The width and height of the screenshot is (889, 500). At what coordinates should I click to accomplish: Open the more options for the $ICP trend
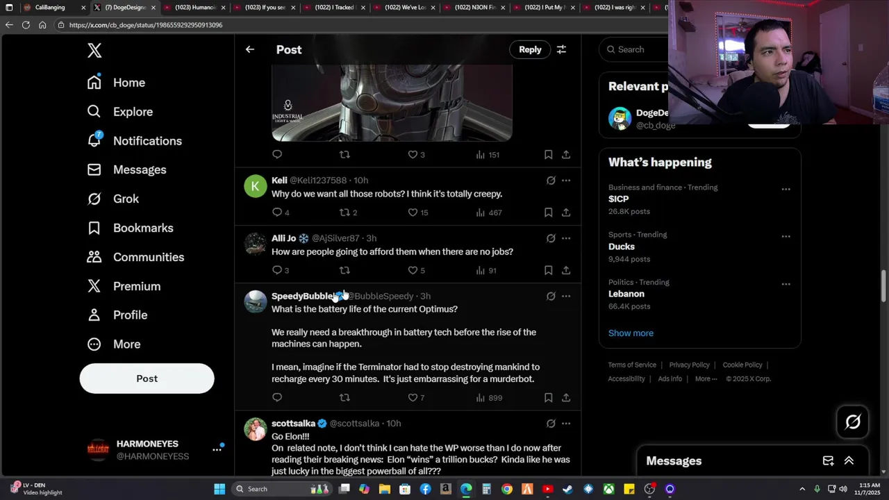coord(786,189)
